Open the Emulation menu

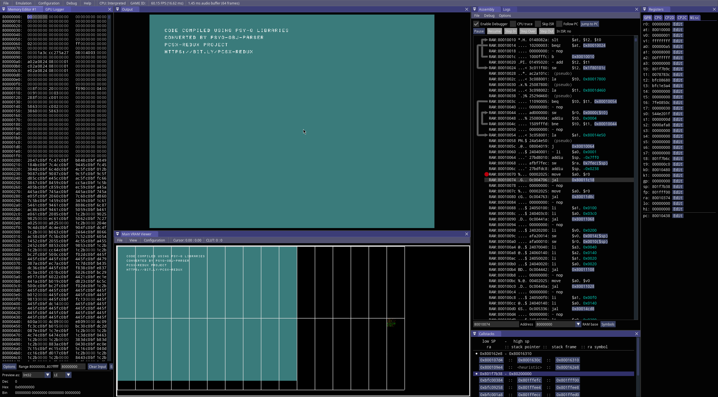tap(24, 3)
